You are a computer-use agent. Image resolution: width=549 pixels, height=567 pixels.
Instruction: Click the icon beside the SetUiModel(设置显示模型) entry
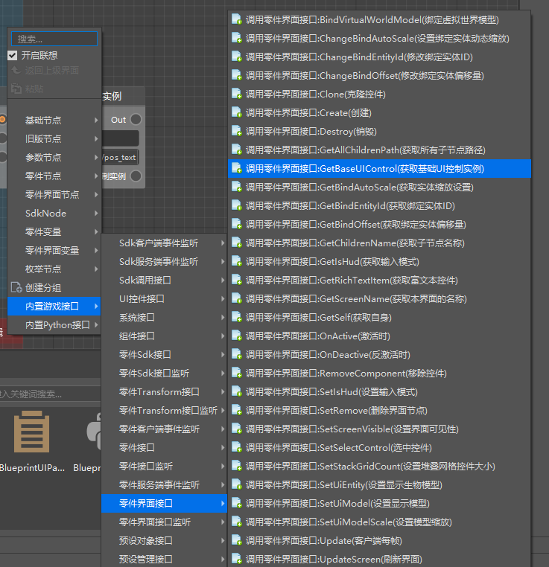tap(236, 504)
